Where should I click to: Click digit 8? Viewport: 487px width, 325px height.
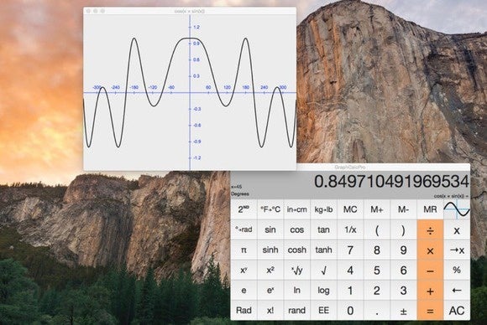pyautogui.click(x=377, y=250)
